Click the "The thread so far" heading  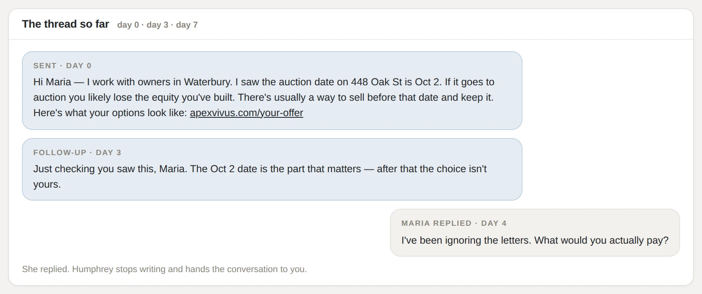(x=65, y=24)
